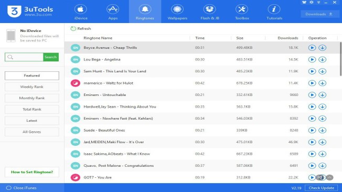Click the pink badge beside GOT7 - You Are
This screenshot has height=192, width=342.
(76, 177)
